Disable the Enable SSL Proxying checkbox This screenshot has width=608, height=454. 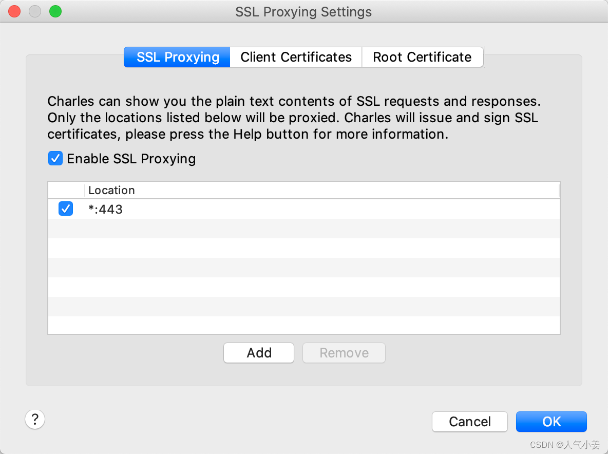click(x=55, y=158)
